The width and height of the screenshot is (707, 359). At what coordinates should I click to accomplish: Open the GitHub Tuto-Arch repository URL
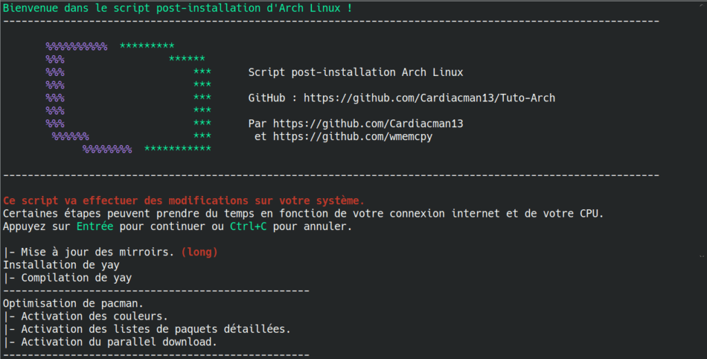(429, 98)
